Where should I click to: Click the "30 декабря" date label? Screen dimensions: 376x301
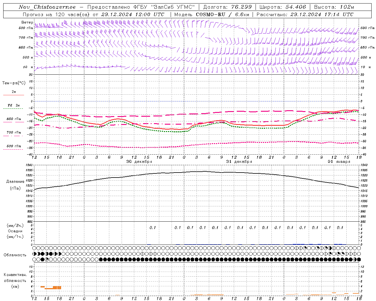(x=139, y=162)
